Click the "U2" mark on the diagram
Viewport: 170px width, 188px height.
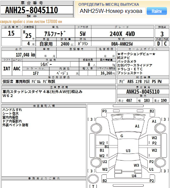click(105, 162)
